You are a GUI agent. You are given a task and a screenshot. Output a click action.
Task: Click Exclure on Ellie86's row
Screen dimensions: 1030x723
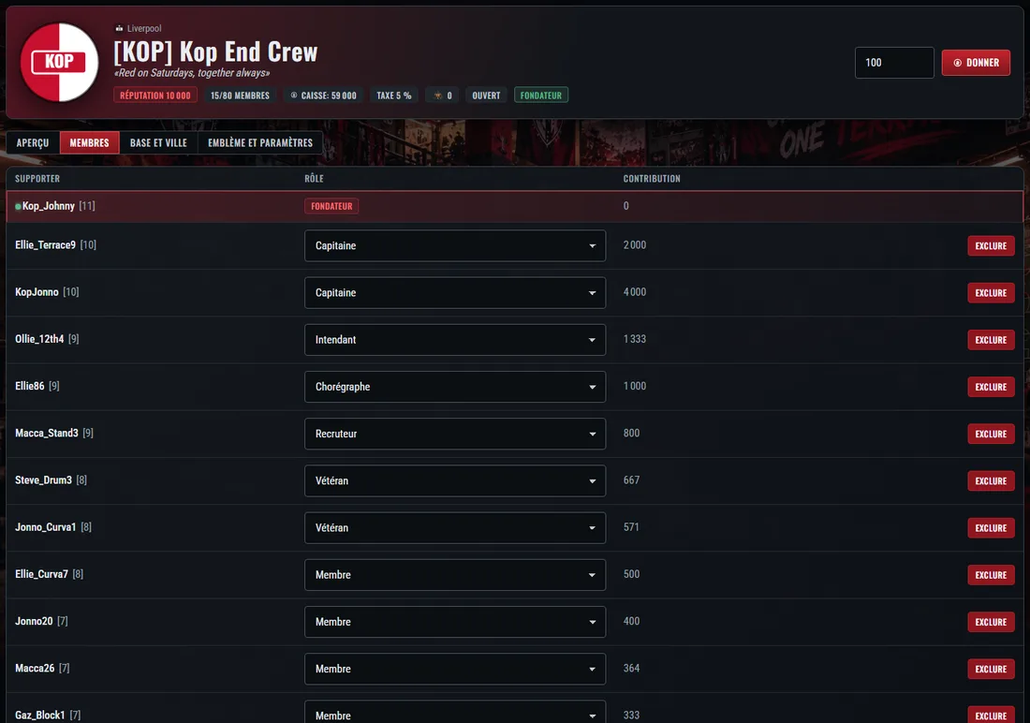point(991,387)
